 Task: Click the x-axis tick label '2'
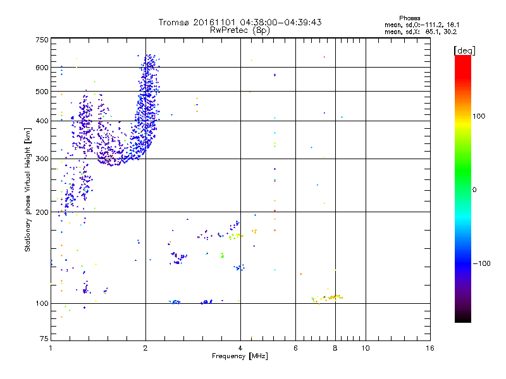145,348
